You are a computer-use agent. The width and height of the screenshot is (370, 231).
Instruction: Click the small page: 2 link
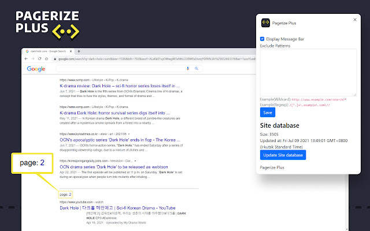pos(65,195)
